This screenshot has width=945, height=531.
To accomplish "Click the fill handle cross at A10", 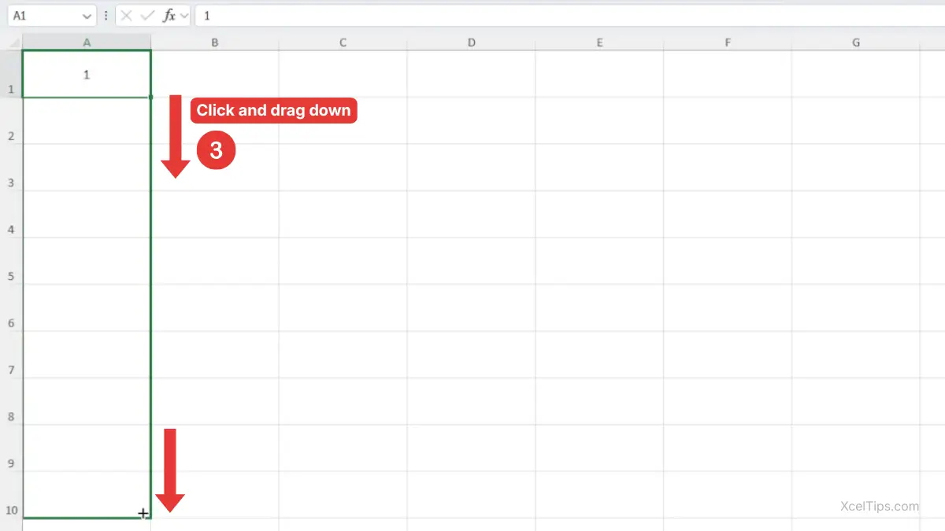I will [143, 514].
